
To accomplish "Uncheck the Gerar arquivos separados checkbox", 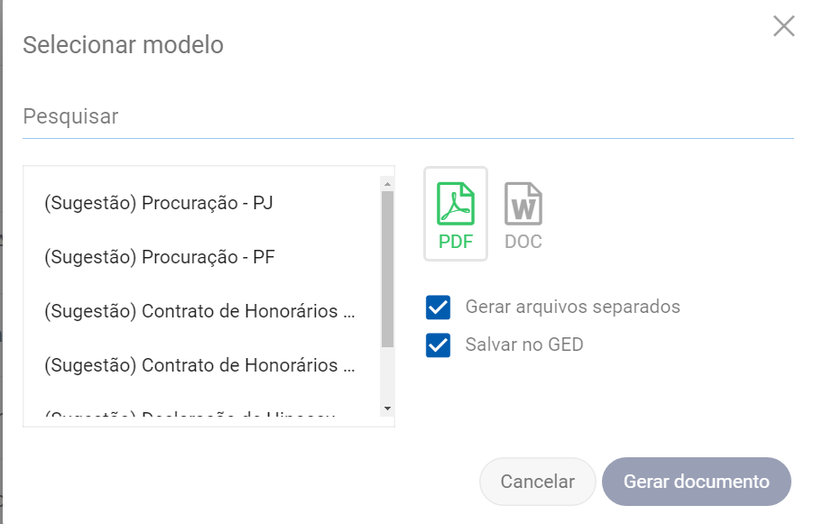I will click(x=439, y=308).
